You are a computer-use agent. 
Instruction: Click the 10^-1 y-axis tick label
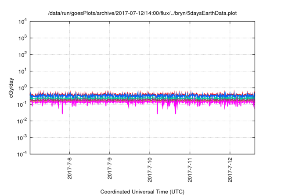[22, 105]
